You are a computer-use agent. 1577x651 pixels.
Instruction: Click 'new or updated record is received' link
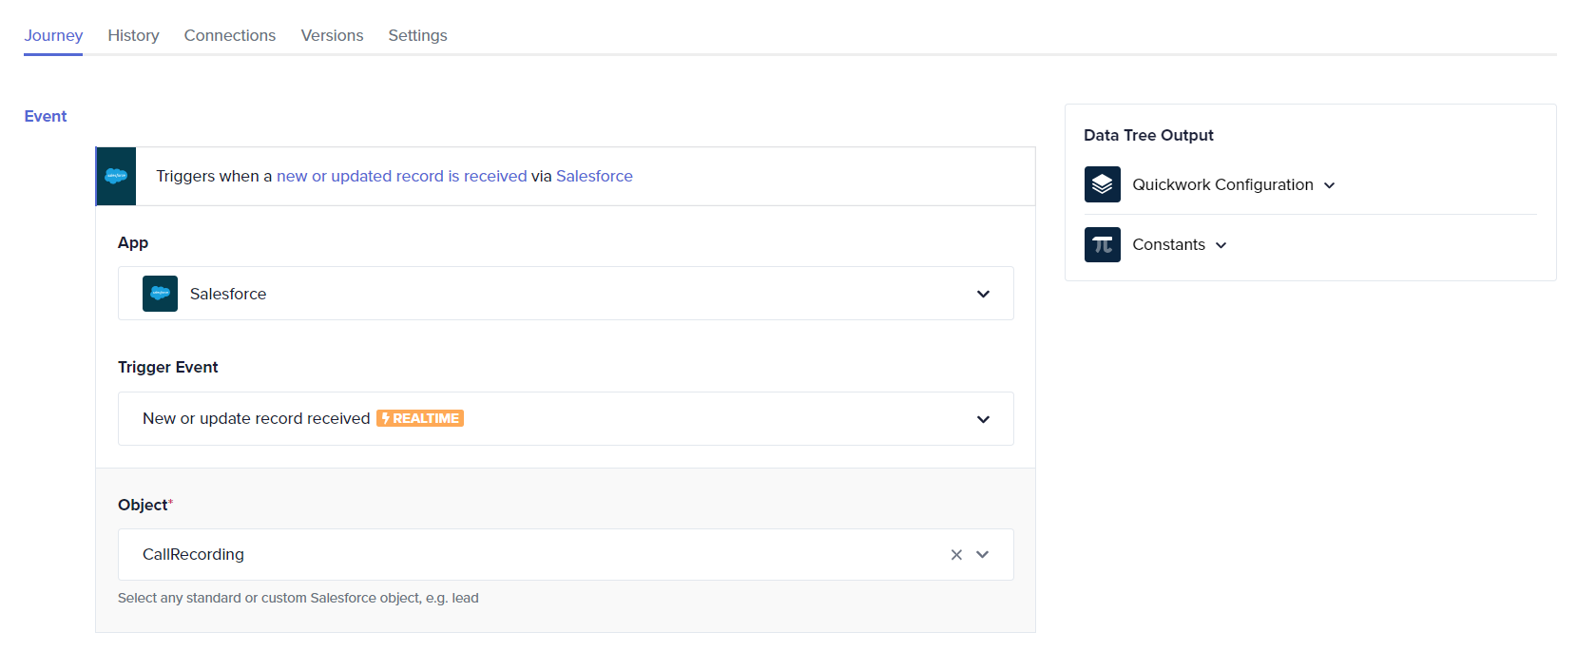pyautogui.click(x=401, y=176)
